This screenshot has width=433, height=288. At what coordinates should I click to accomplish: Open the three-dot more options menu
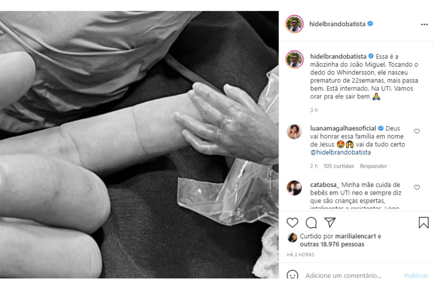[x=424, y=24]
